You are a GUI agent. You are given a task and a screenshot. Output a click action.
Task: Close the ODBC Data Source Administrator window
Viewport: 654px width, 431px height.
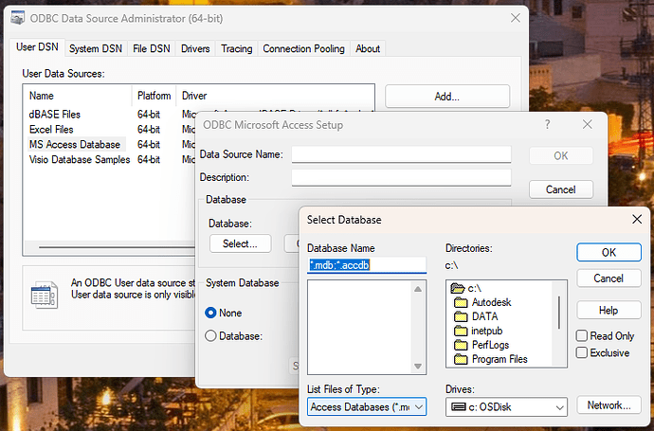[x=516, y=18]
